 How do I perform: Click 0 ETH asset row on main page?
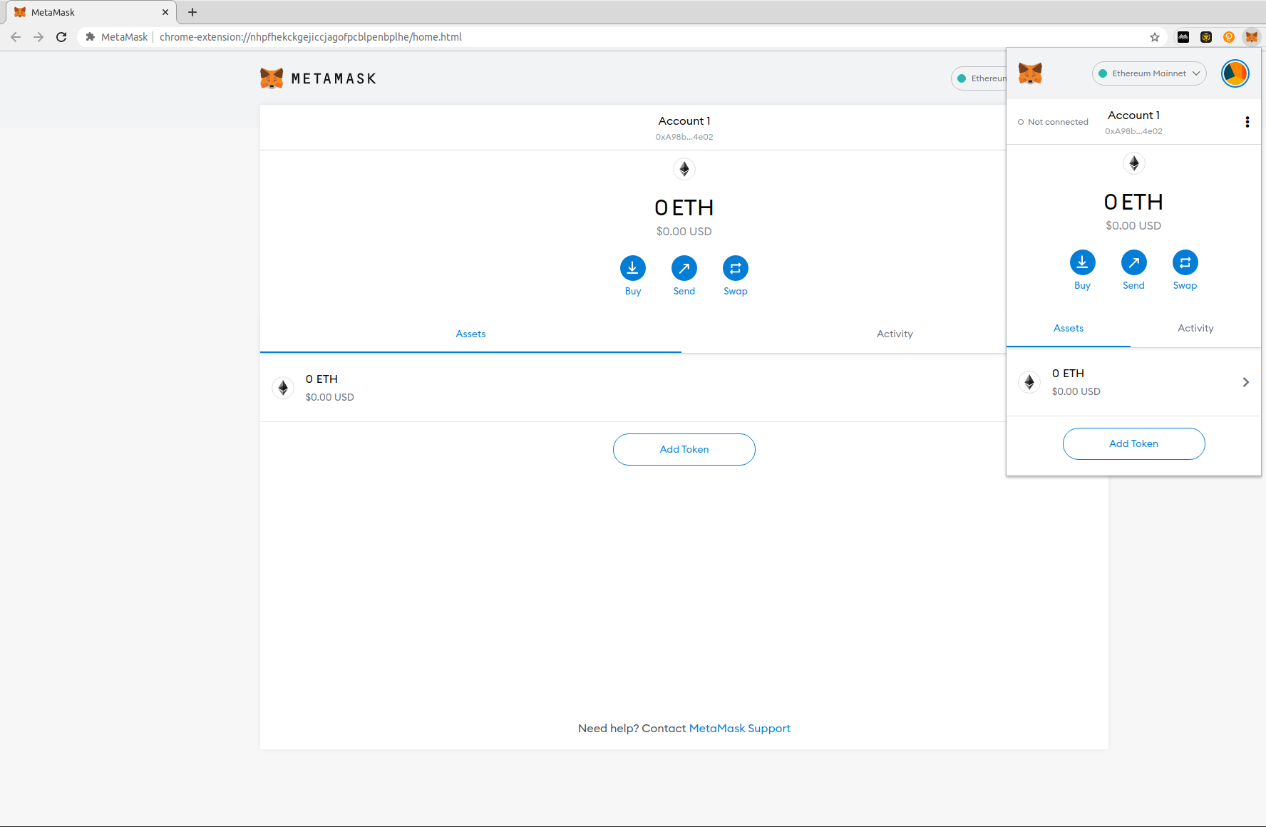coord(633,388)
